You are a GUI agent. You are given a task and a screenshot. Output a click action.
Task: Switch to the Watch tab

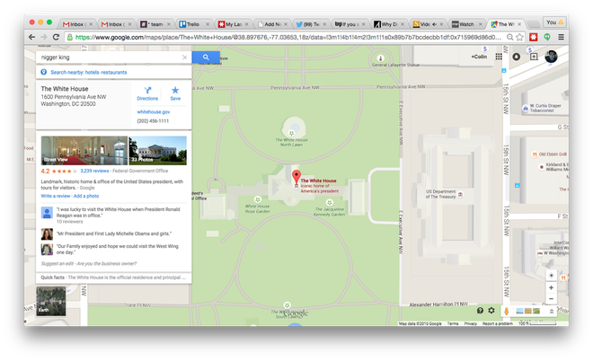466,24
